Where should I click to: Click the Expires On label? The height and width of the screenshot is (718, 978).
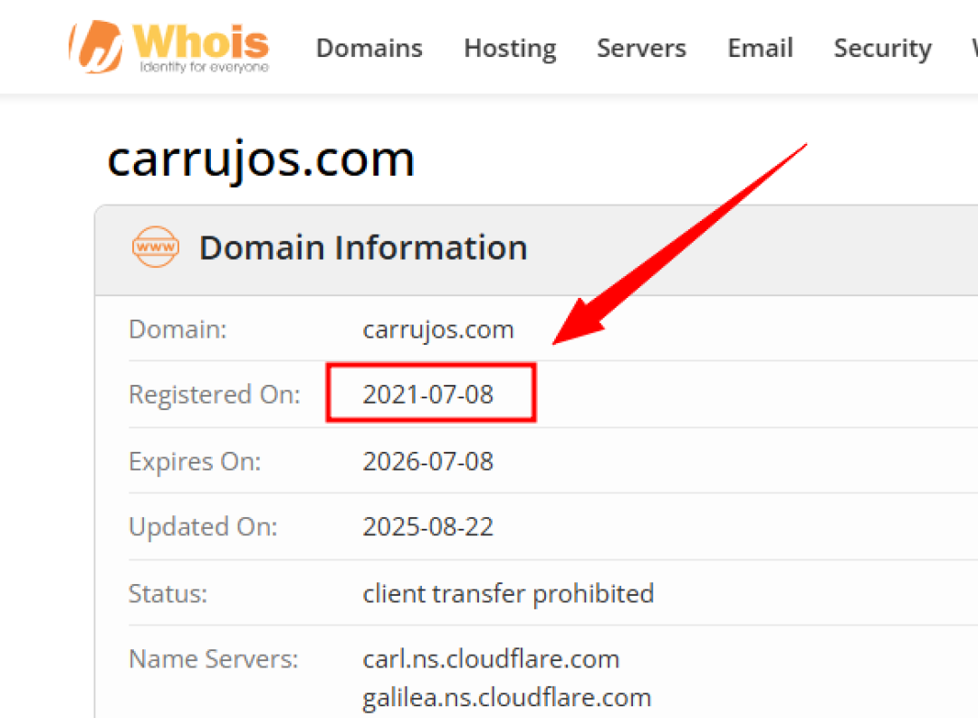(195, 463)
